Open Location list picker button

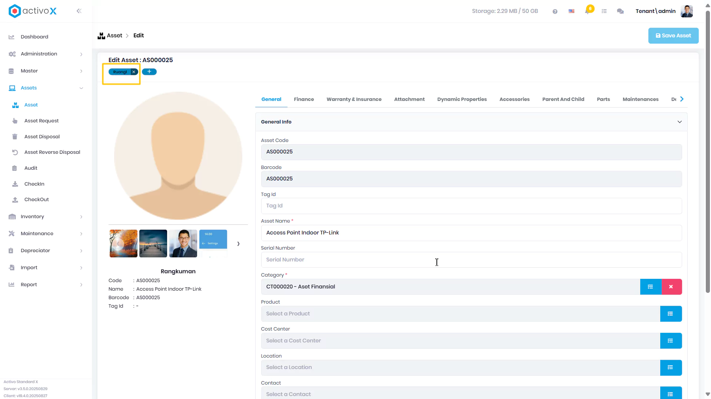[x=671, y=368]
